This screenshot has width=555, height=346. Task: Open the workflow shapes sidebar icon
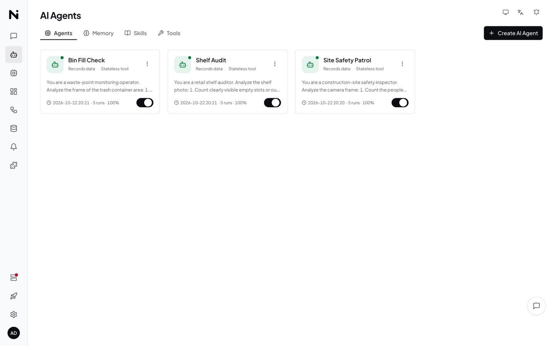click(x=13, y=110)
